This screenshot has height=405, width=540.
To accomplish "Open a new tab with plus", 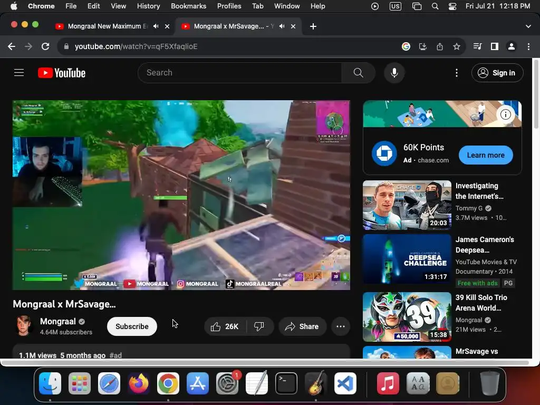I will (x=313, y=26).
